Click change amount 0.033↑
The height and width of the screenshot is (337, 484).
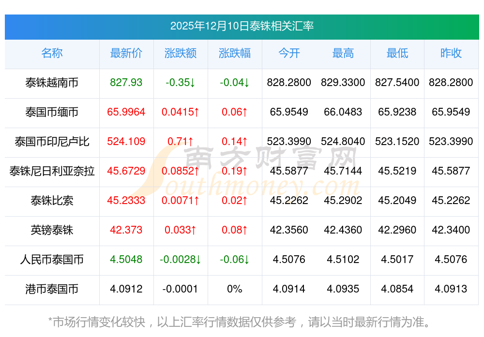point(181,230)
